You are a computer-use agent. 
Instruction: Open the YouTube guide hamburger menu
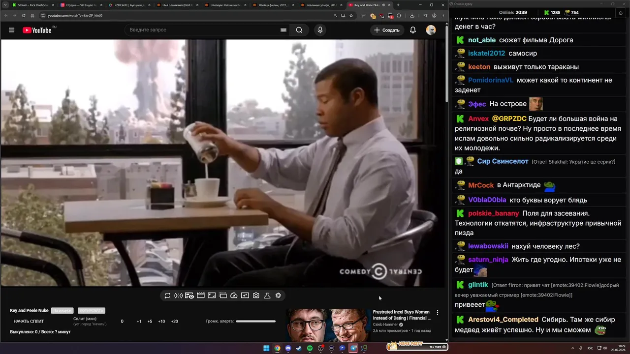[11, 30]
